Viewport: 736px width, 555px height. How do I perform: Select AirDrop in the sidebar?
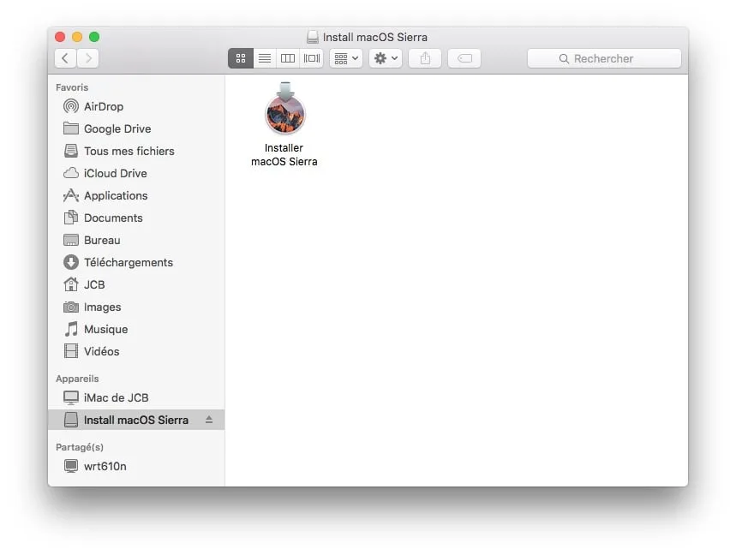[100, 106]
